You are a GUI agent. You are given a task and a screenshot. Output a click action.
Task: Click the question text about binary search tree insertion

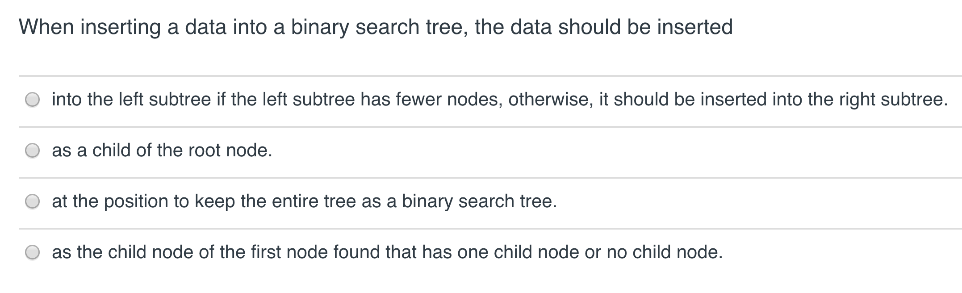pyautogui.click(x=375, y=27)
